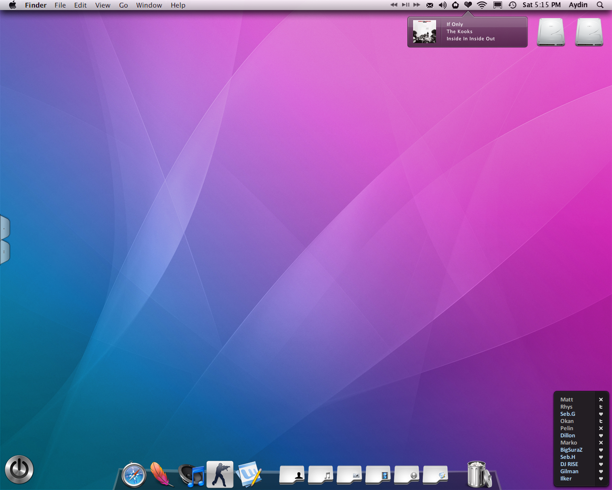Screen dimensions: 612x490
Task: Click the lower side tab handle on left edge
Action: click(x=5, y=252)
